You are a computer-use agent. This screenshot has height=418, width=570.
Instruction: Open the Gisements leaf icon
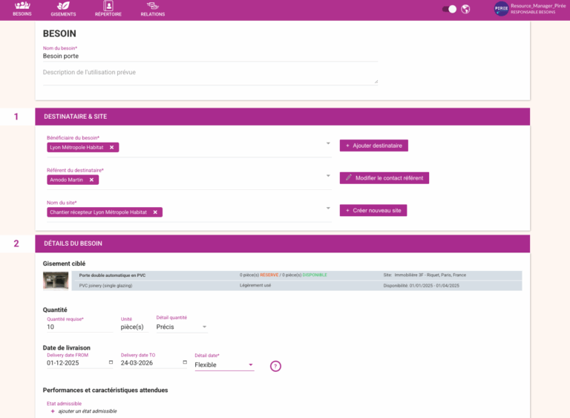click(x=63, y=6)
